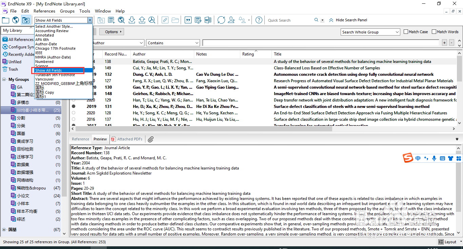Click the Open File folder icon
The height and width of the screenshot is (249, 463).
point(175,20)
